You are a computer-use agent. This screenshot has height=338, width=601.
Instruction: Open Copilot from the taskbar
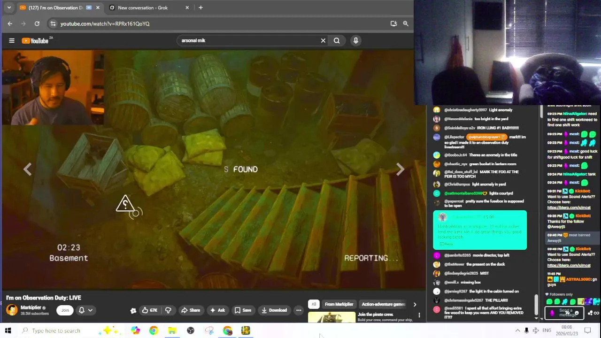tap(135, 330)
